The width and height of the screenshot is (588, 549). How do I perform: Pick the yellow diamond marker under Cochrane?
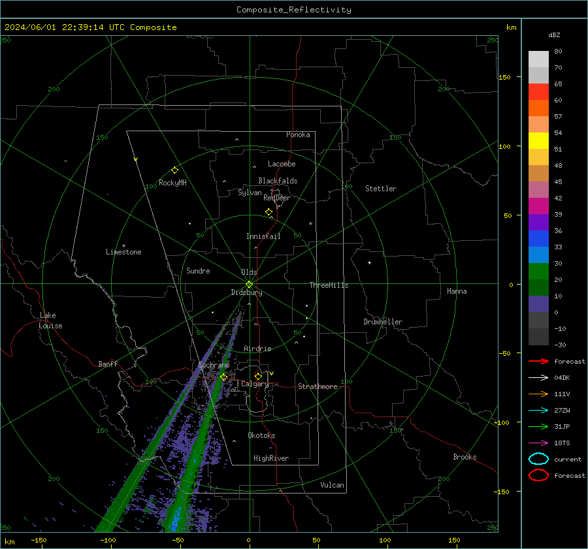[x=223, y=377]
